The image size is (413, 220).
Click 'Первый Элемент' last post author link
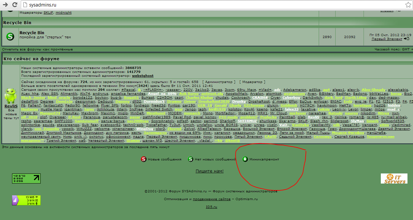pos(387,39)
